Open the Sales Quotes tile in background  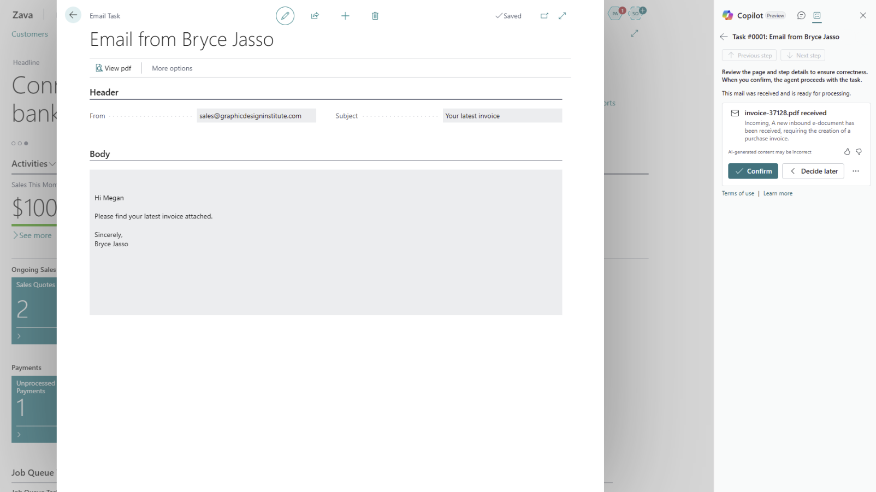34,311
